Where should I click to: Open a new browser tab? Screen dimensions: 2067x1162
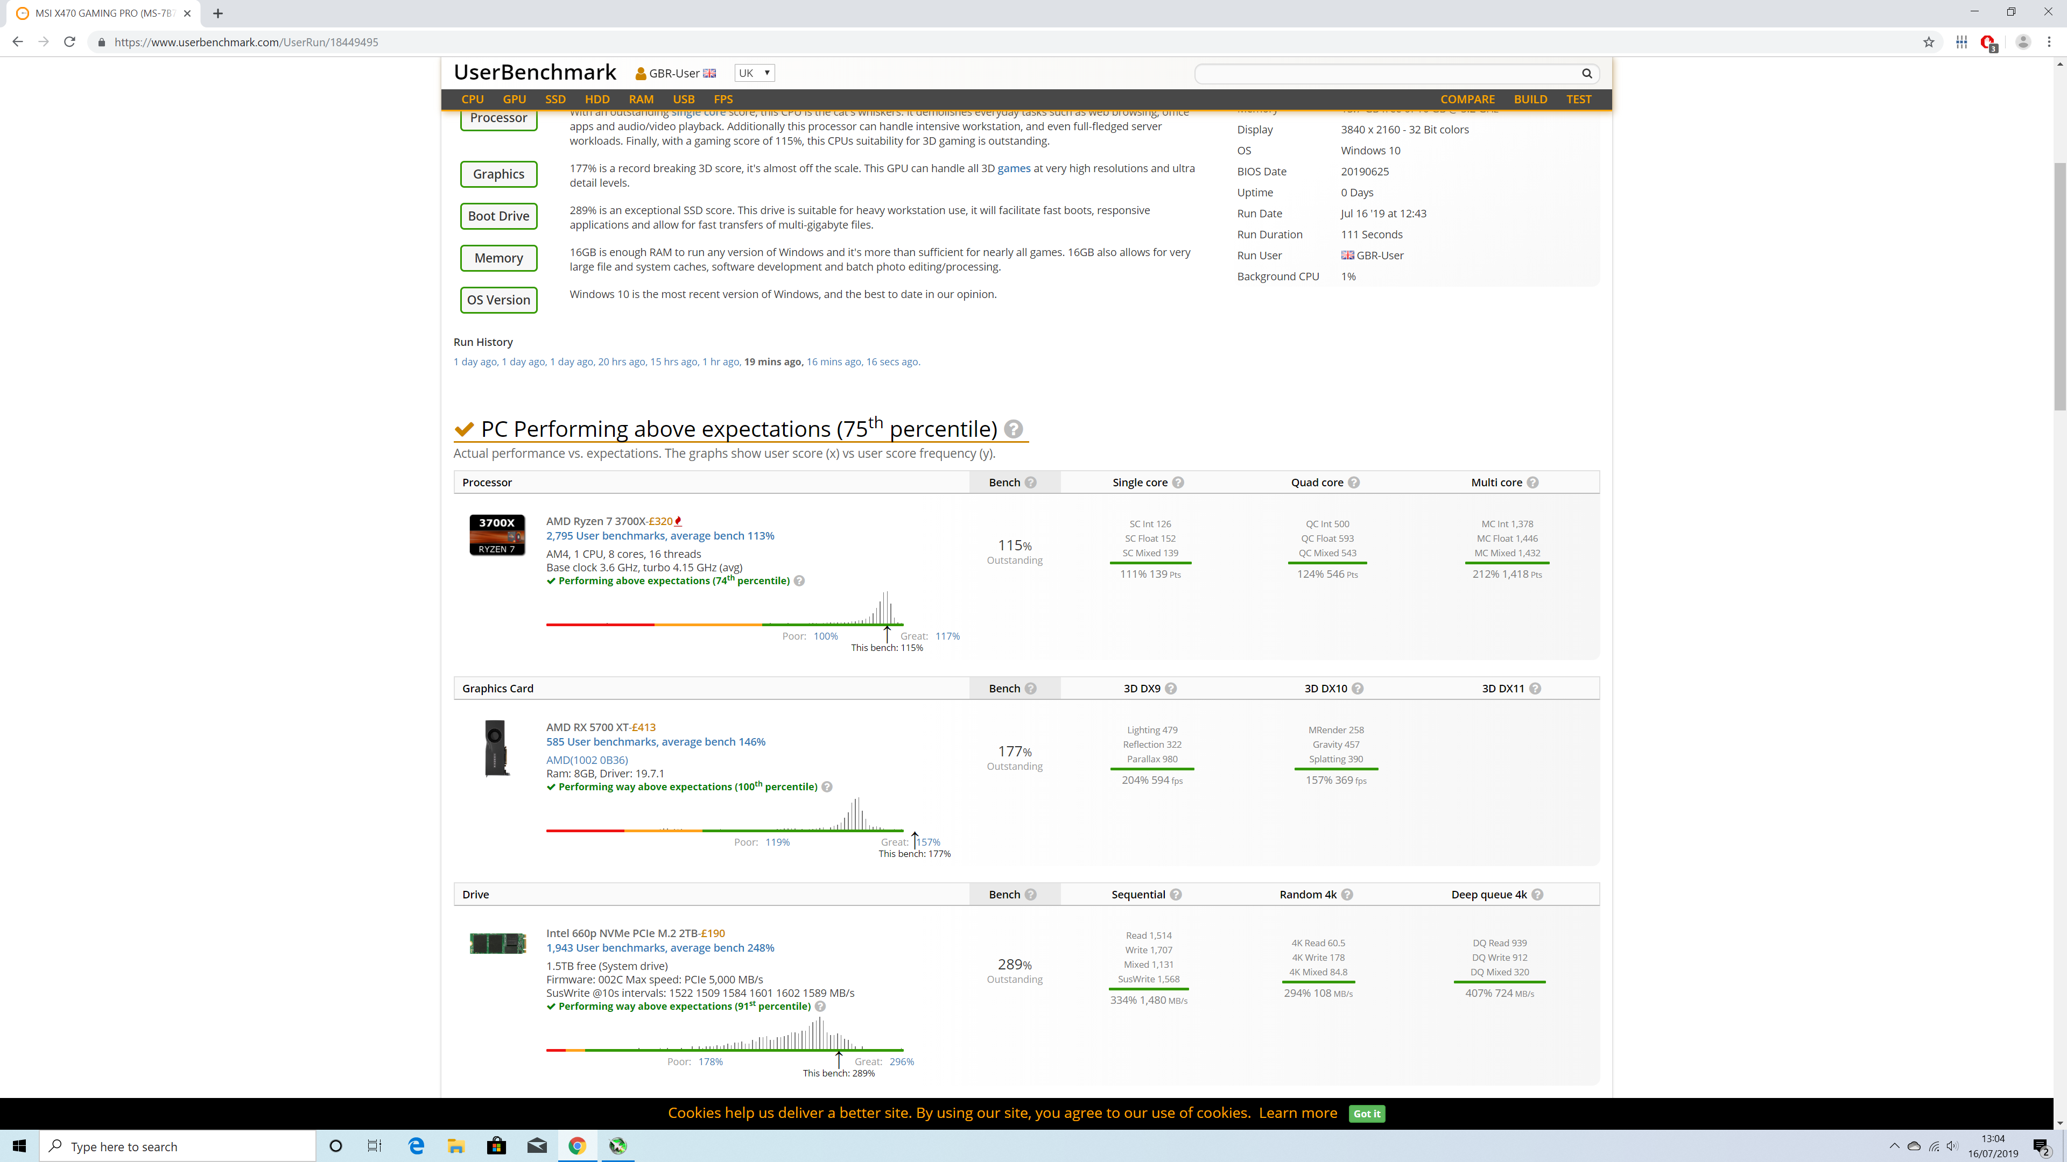217,13
